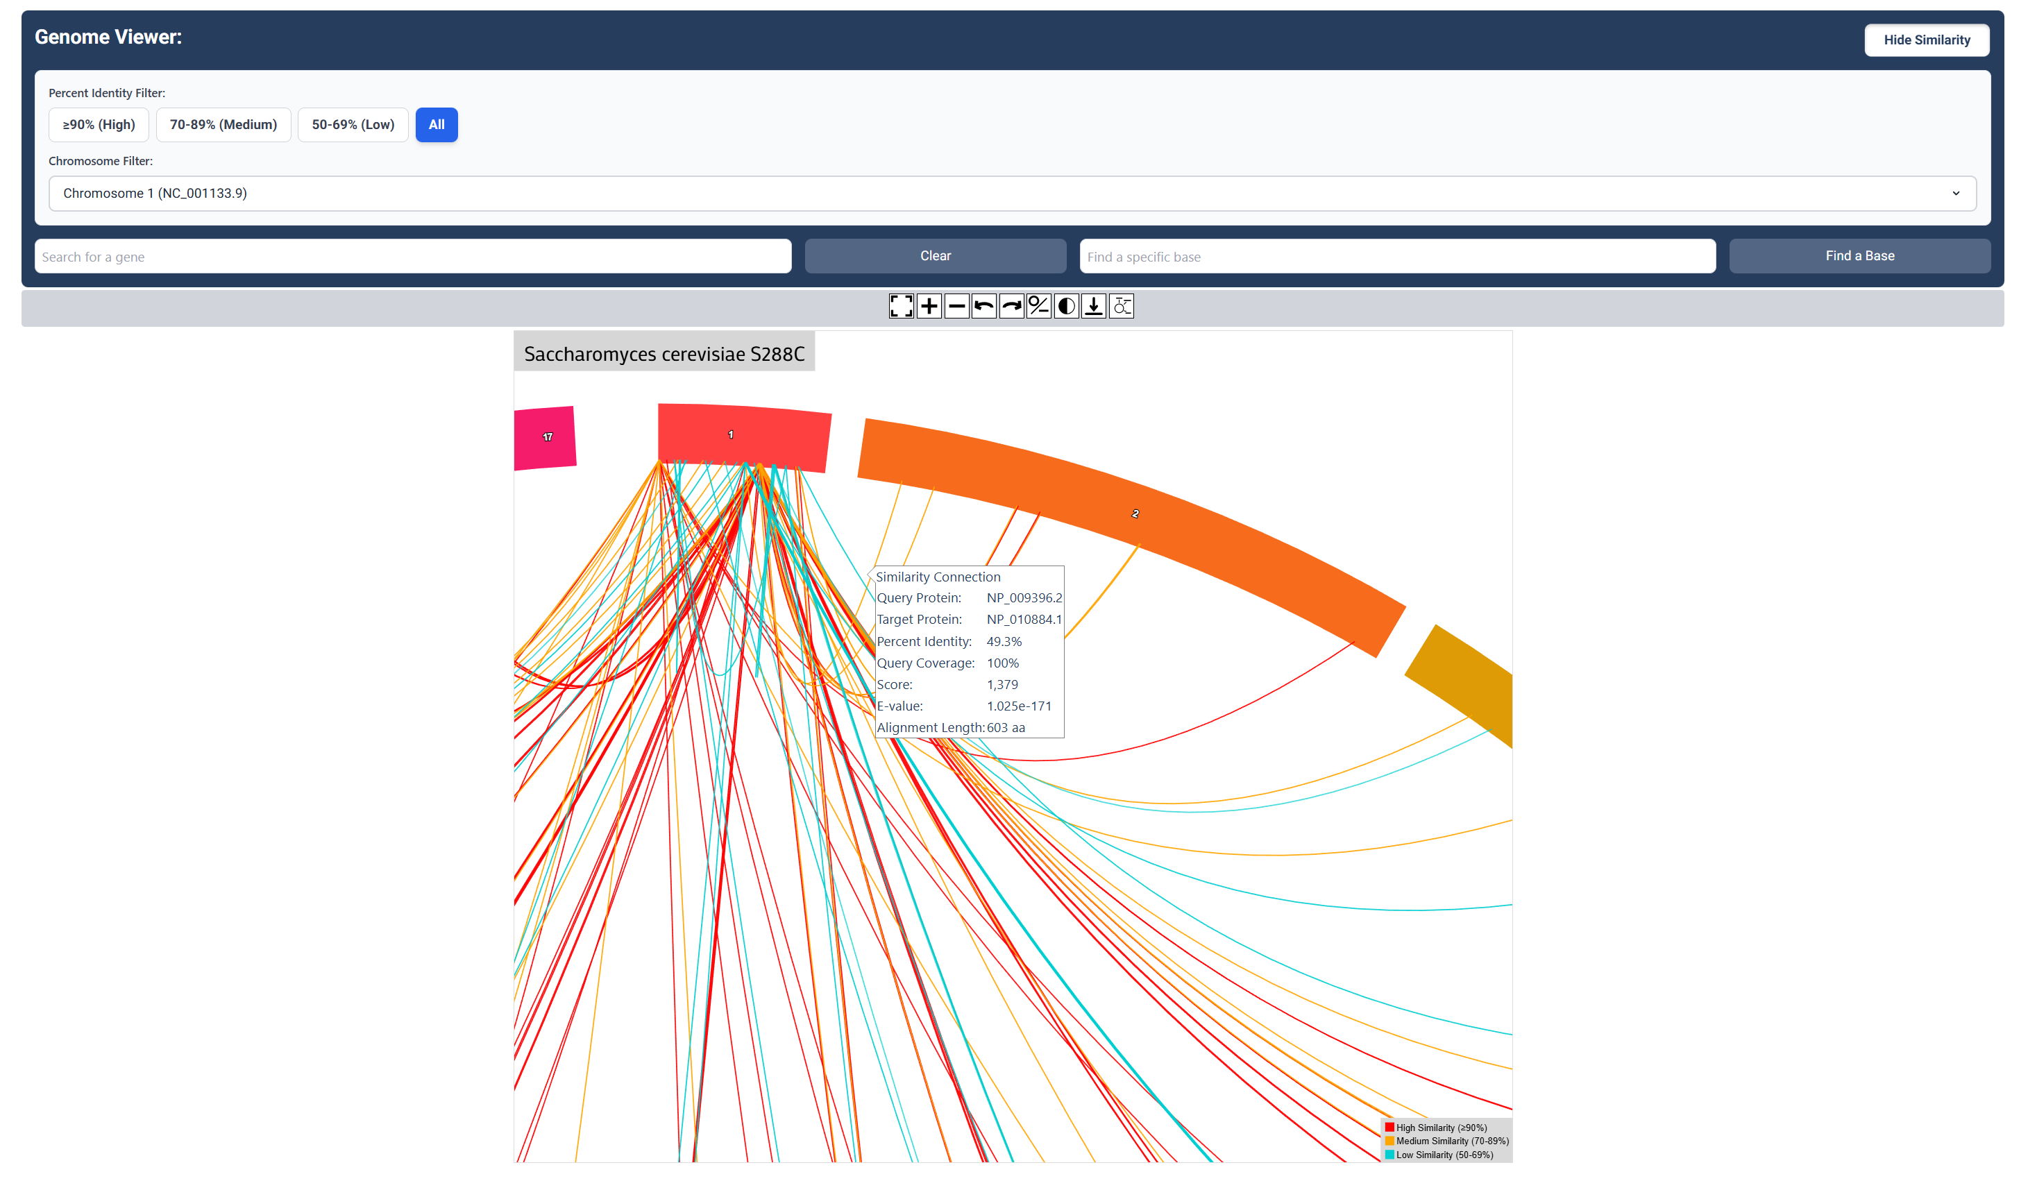
Task: Open the gene network view icon
Action: (1121, 306)
